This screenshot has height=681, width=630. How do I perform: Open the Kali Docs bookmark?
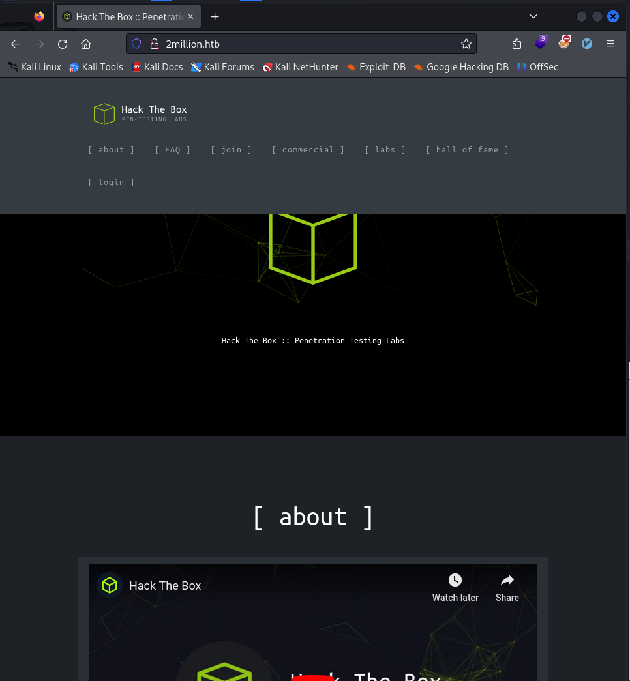[x=157, y=67]
